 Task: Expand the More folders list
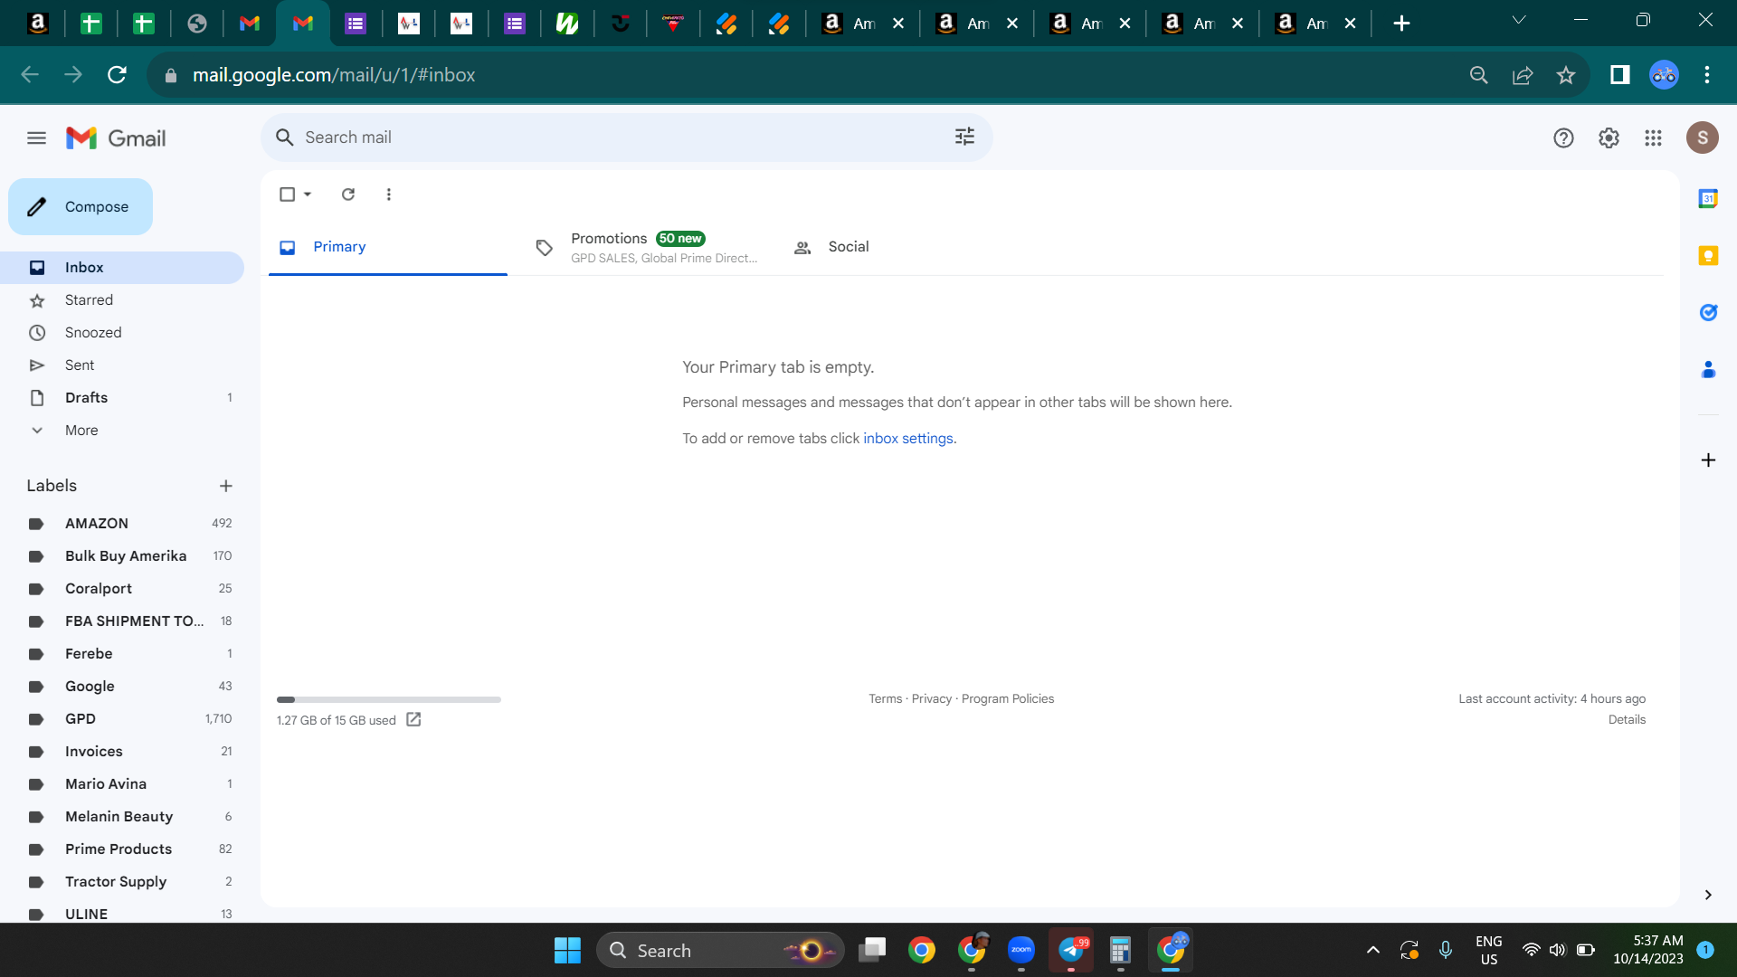tap(122, 431)
